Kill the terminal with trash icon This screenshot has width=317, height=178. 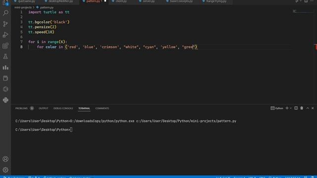[302, 108]
